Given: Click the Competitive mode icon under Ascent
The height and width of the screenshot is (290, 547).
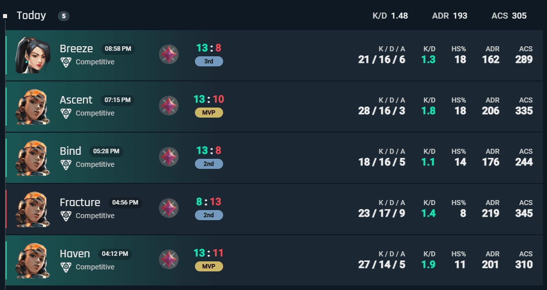Looking at the screenshot, I should point(66,113).
